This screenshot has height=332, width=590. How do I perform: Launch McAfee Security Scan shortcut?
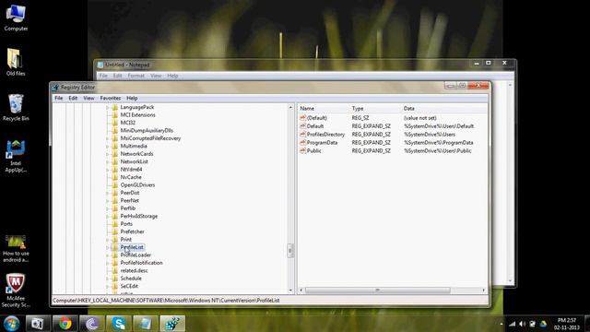16,290
